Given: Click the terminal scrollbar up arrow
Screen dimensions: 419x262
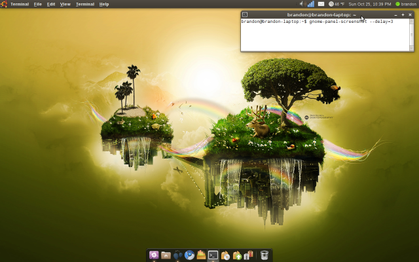Looking at the screenshot, I should (412, 21).
